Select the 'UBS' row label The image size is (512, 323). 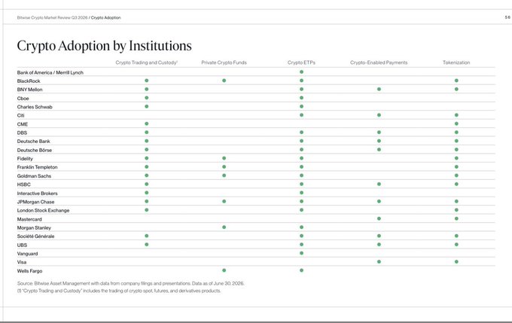tap(22, 245)
